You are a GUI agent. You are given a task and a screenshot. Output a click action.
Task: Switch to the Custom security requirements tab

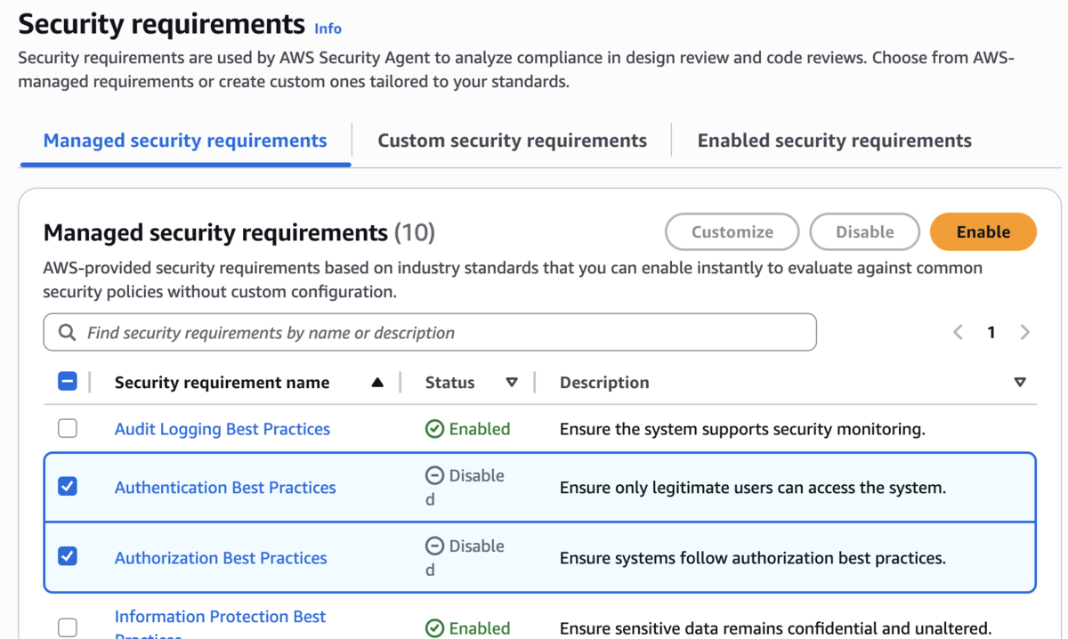pyautogui.click(x=512, y=141)
